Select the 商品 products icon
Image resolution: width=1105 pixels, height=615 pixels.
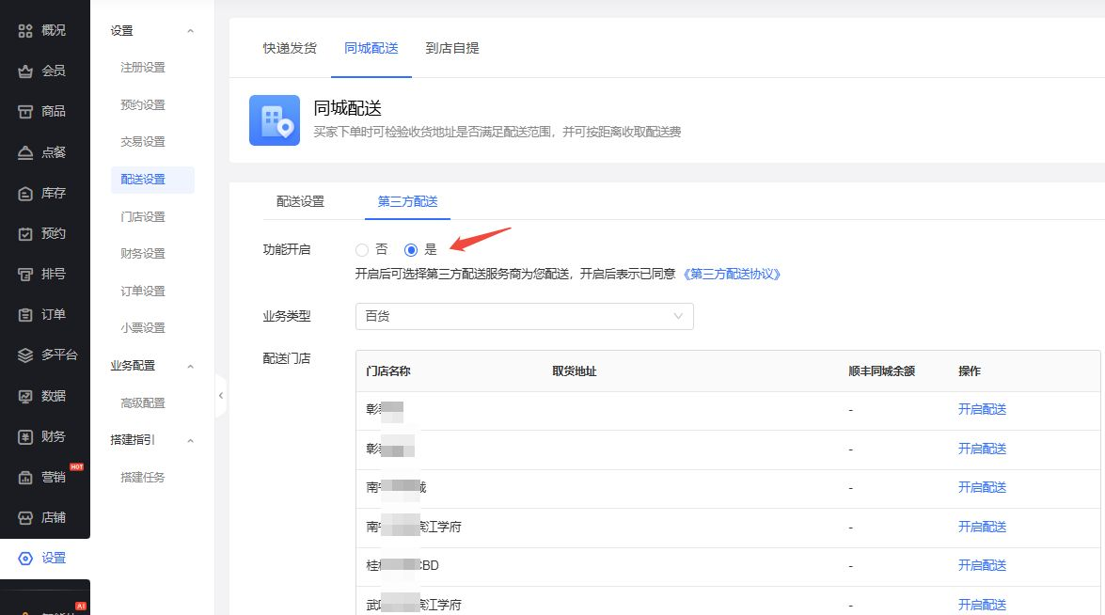pyautogui.click(x=25, y=111)
